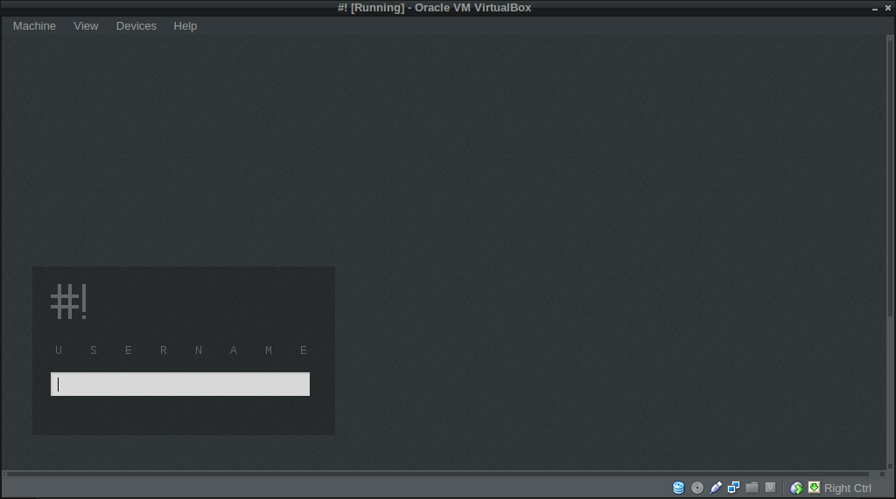Click the keyboard capture arrow icon
Viewport: 896px width, 499px height.
pyautogui.click(x=815, y=488)
